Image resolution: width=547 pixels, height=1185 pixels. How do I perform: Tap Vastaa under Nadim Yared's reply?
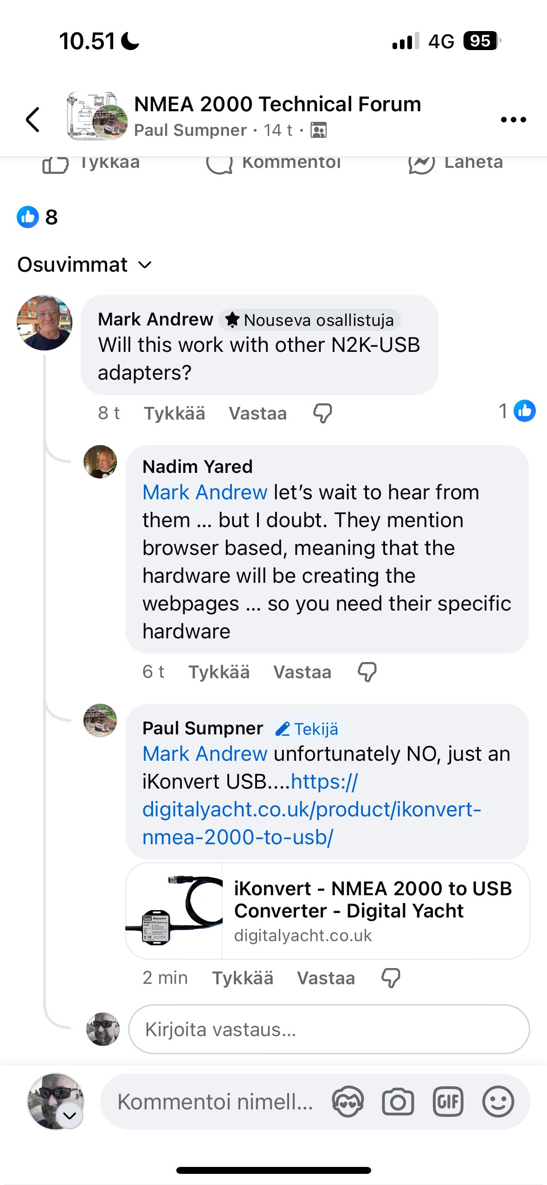pyautogui.click(x=302, y=672)
